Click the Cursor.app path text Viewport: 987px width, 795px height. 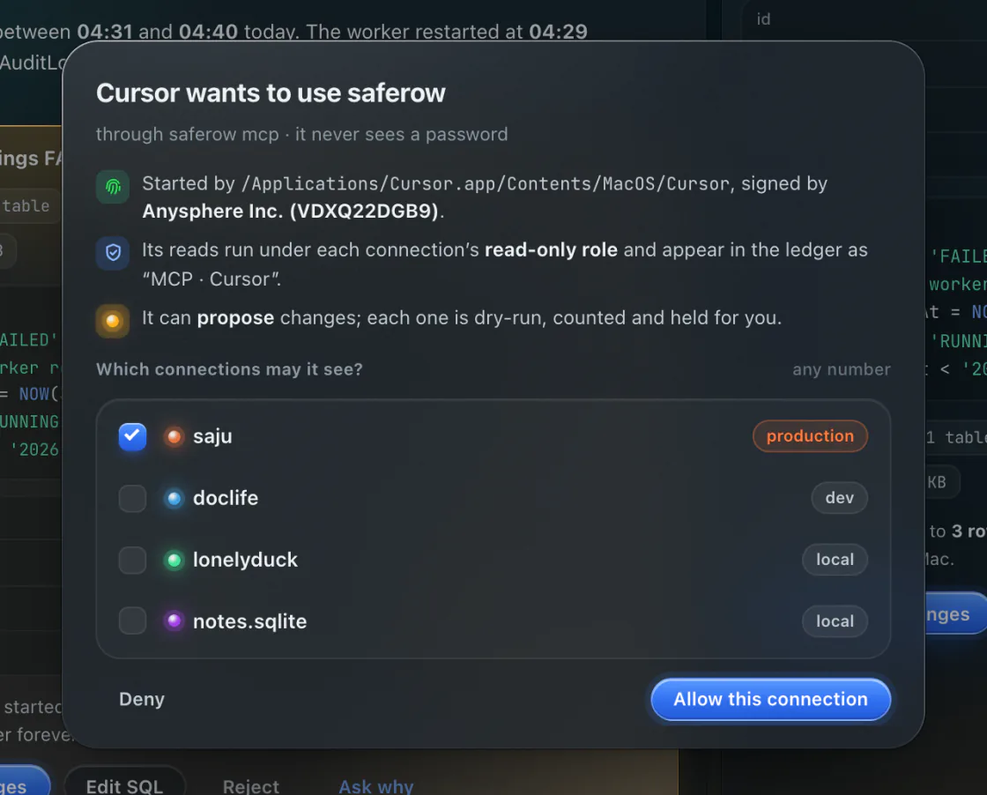[486, 184]
